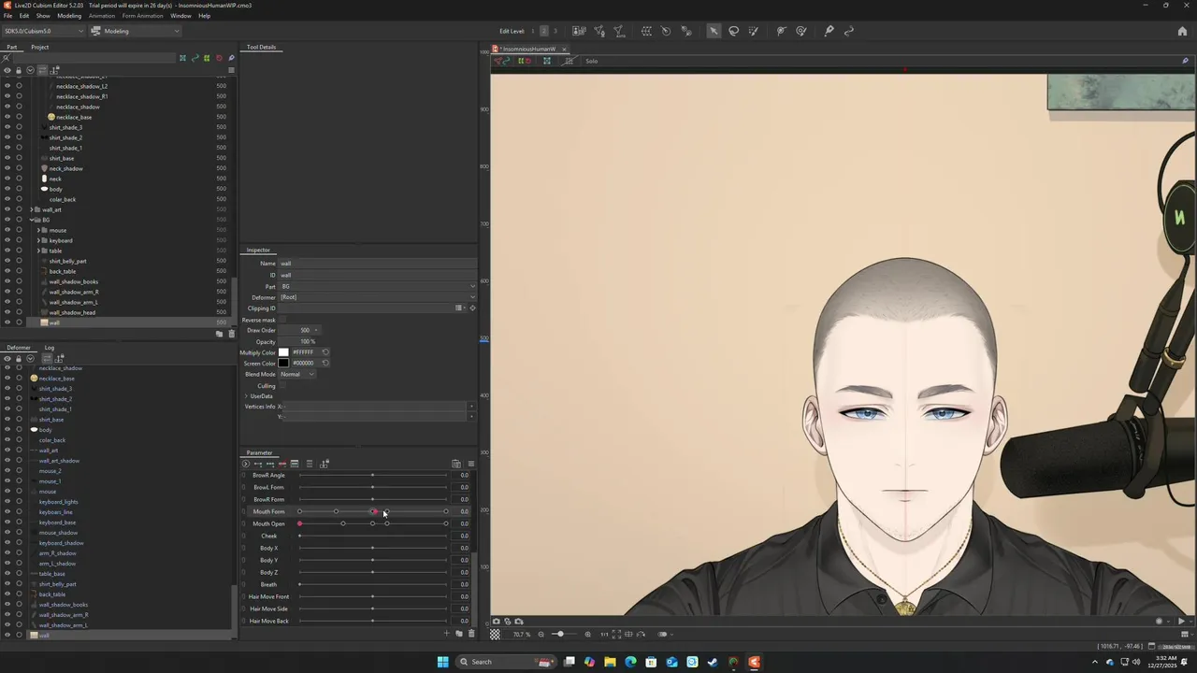Hide the wall part layer

(7, 322)
